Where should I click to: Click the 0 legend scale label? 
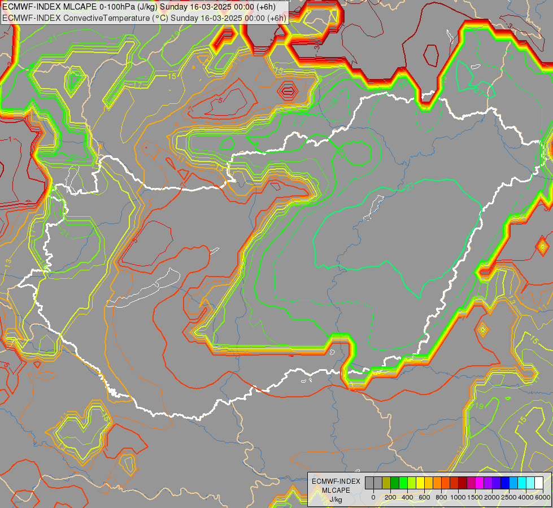click(373, 497)
